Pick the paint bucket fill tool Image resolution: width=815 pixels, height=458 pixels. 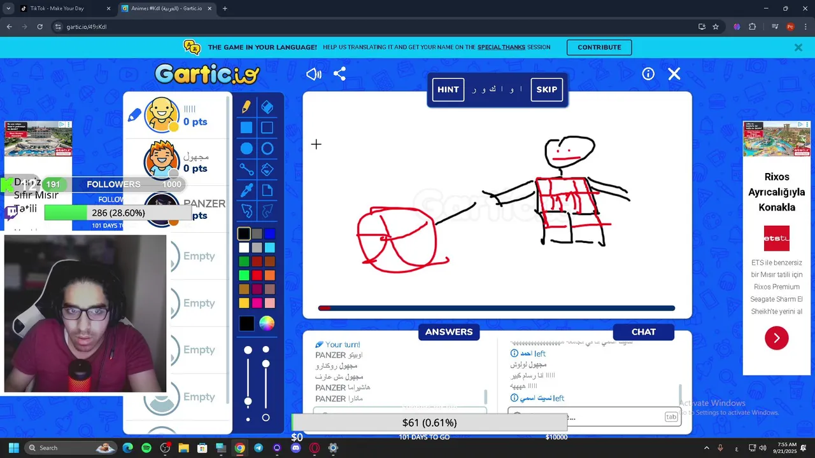coord(267,169)
